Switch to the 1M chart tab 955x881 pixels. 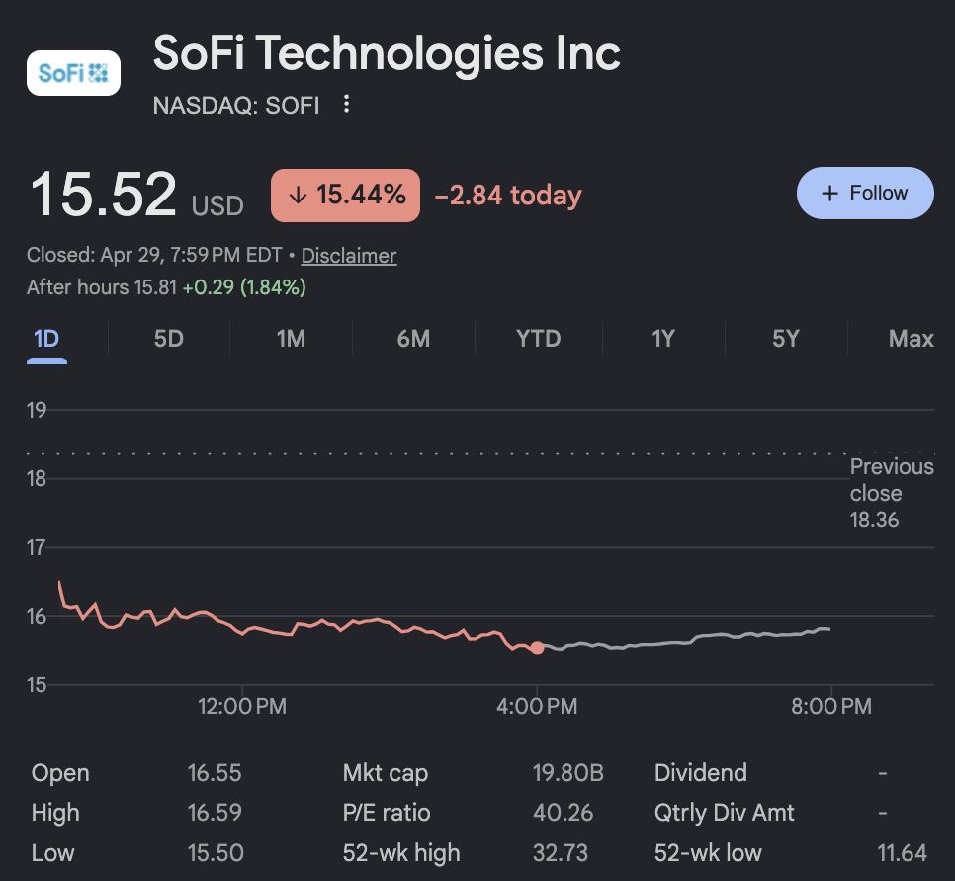click(291, 339)
